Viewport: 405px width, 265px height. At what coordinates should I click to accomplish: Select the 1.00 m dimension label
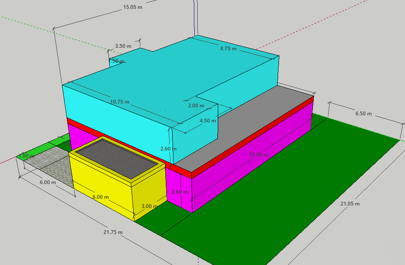click(26, 156)
